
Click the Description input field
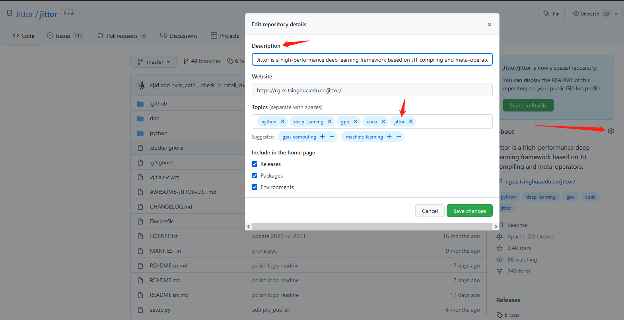click(x=372, y=60)
